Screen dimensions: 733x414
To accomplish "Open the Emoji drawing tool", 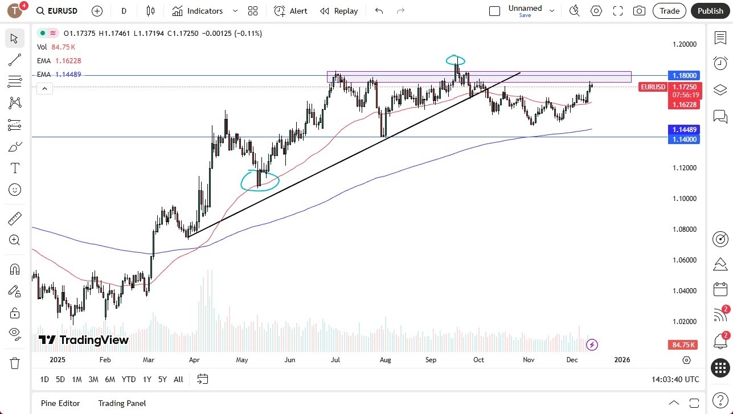I will pyautogui.click(x=15, y=190).
